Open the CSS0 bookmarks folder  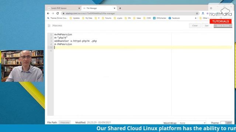pyautogui.click(x=147, y=18)
